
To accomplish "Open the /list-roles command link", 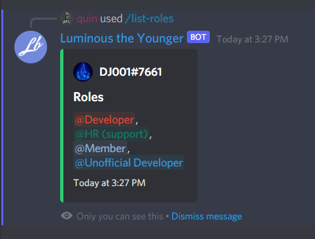I will pyautogui.click(x=149, y=18).
